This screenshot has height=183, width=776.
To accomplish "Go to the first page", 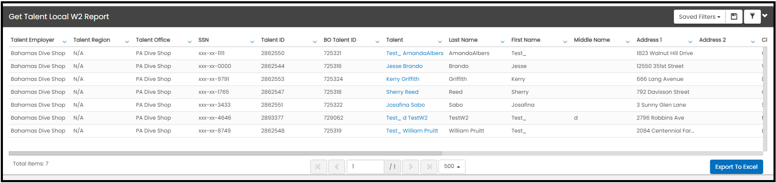I will coord(318,167).
